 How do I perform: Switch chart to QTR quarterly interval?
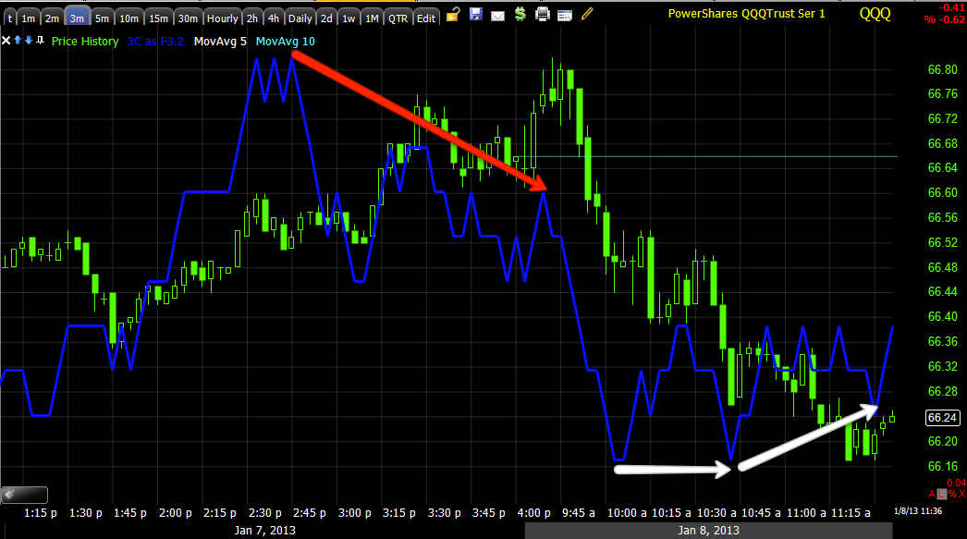(398, 18)
